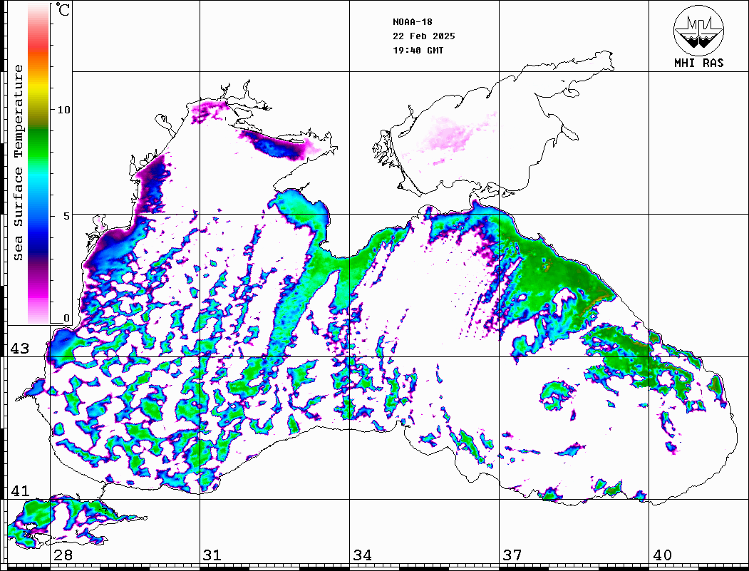This screenshot has width=749, height=571.
Task: Click longitude label "37"
Action: pyautogui.click(x=512, y=555)
